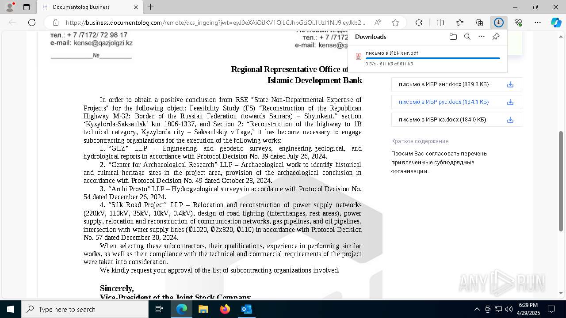Open the downloads folder

point(453,37)
